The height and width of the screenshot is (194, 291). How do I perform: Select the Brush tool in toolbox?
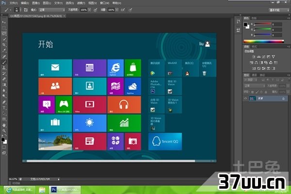point(4,62)
